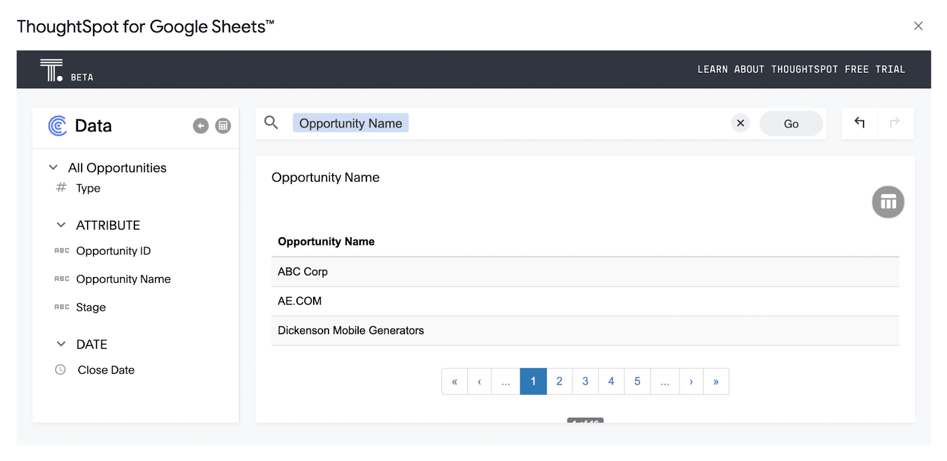The width and height of the screenshot is (947, 461).
Task: Collapse the All Opportunities tree
Action: pos(53,167)
